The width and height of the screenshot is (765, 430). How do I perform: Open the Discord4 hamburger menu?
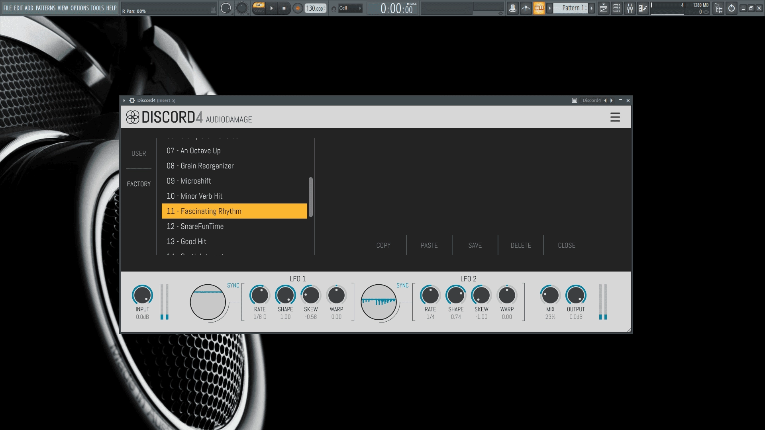(x=615, y=117)
